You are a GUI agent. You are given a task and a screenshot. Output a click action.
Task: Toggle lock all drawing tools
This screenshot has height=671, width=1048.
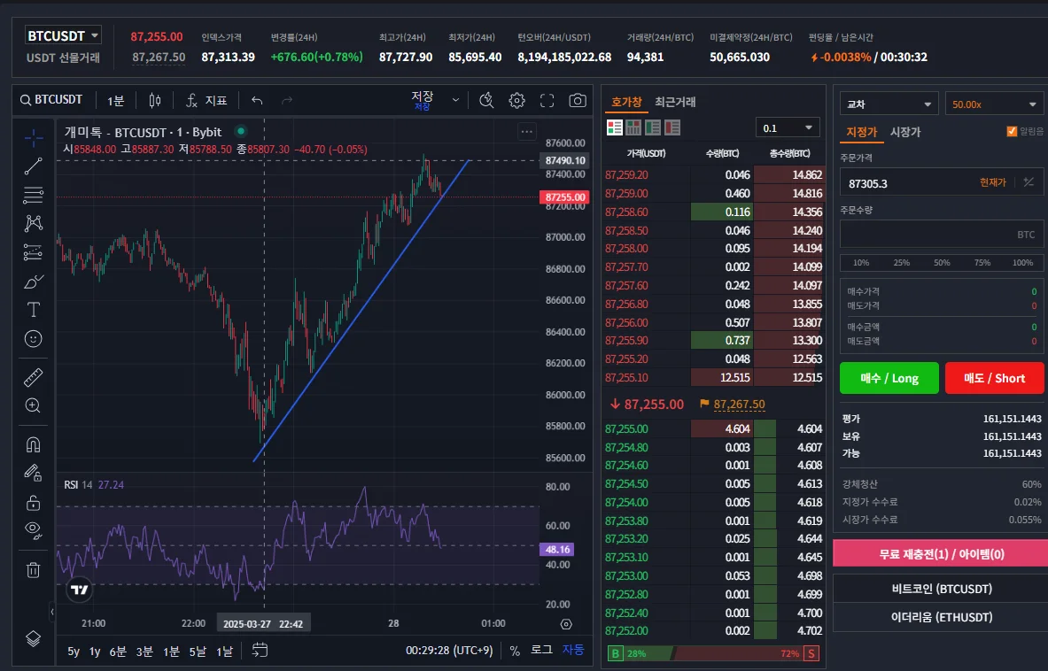33,502
